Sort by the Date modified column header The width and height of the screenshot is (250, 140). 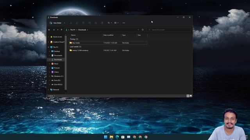[109, 35]
